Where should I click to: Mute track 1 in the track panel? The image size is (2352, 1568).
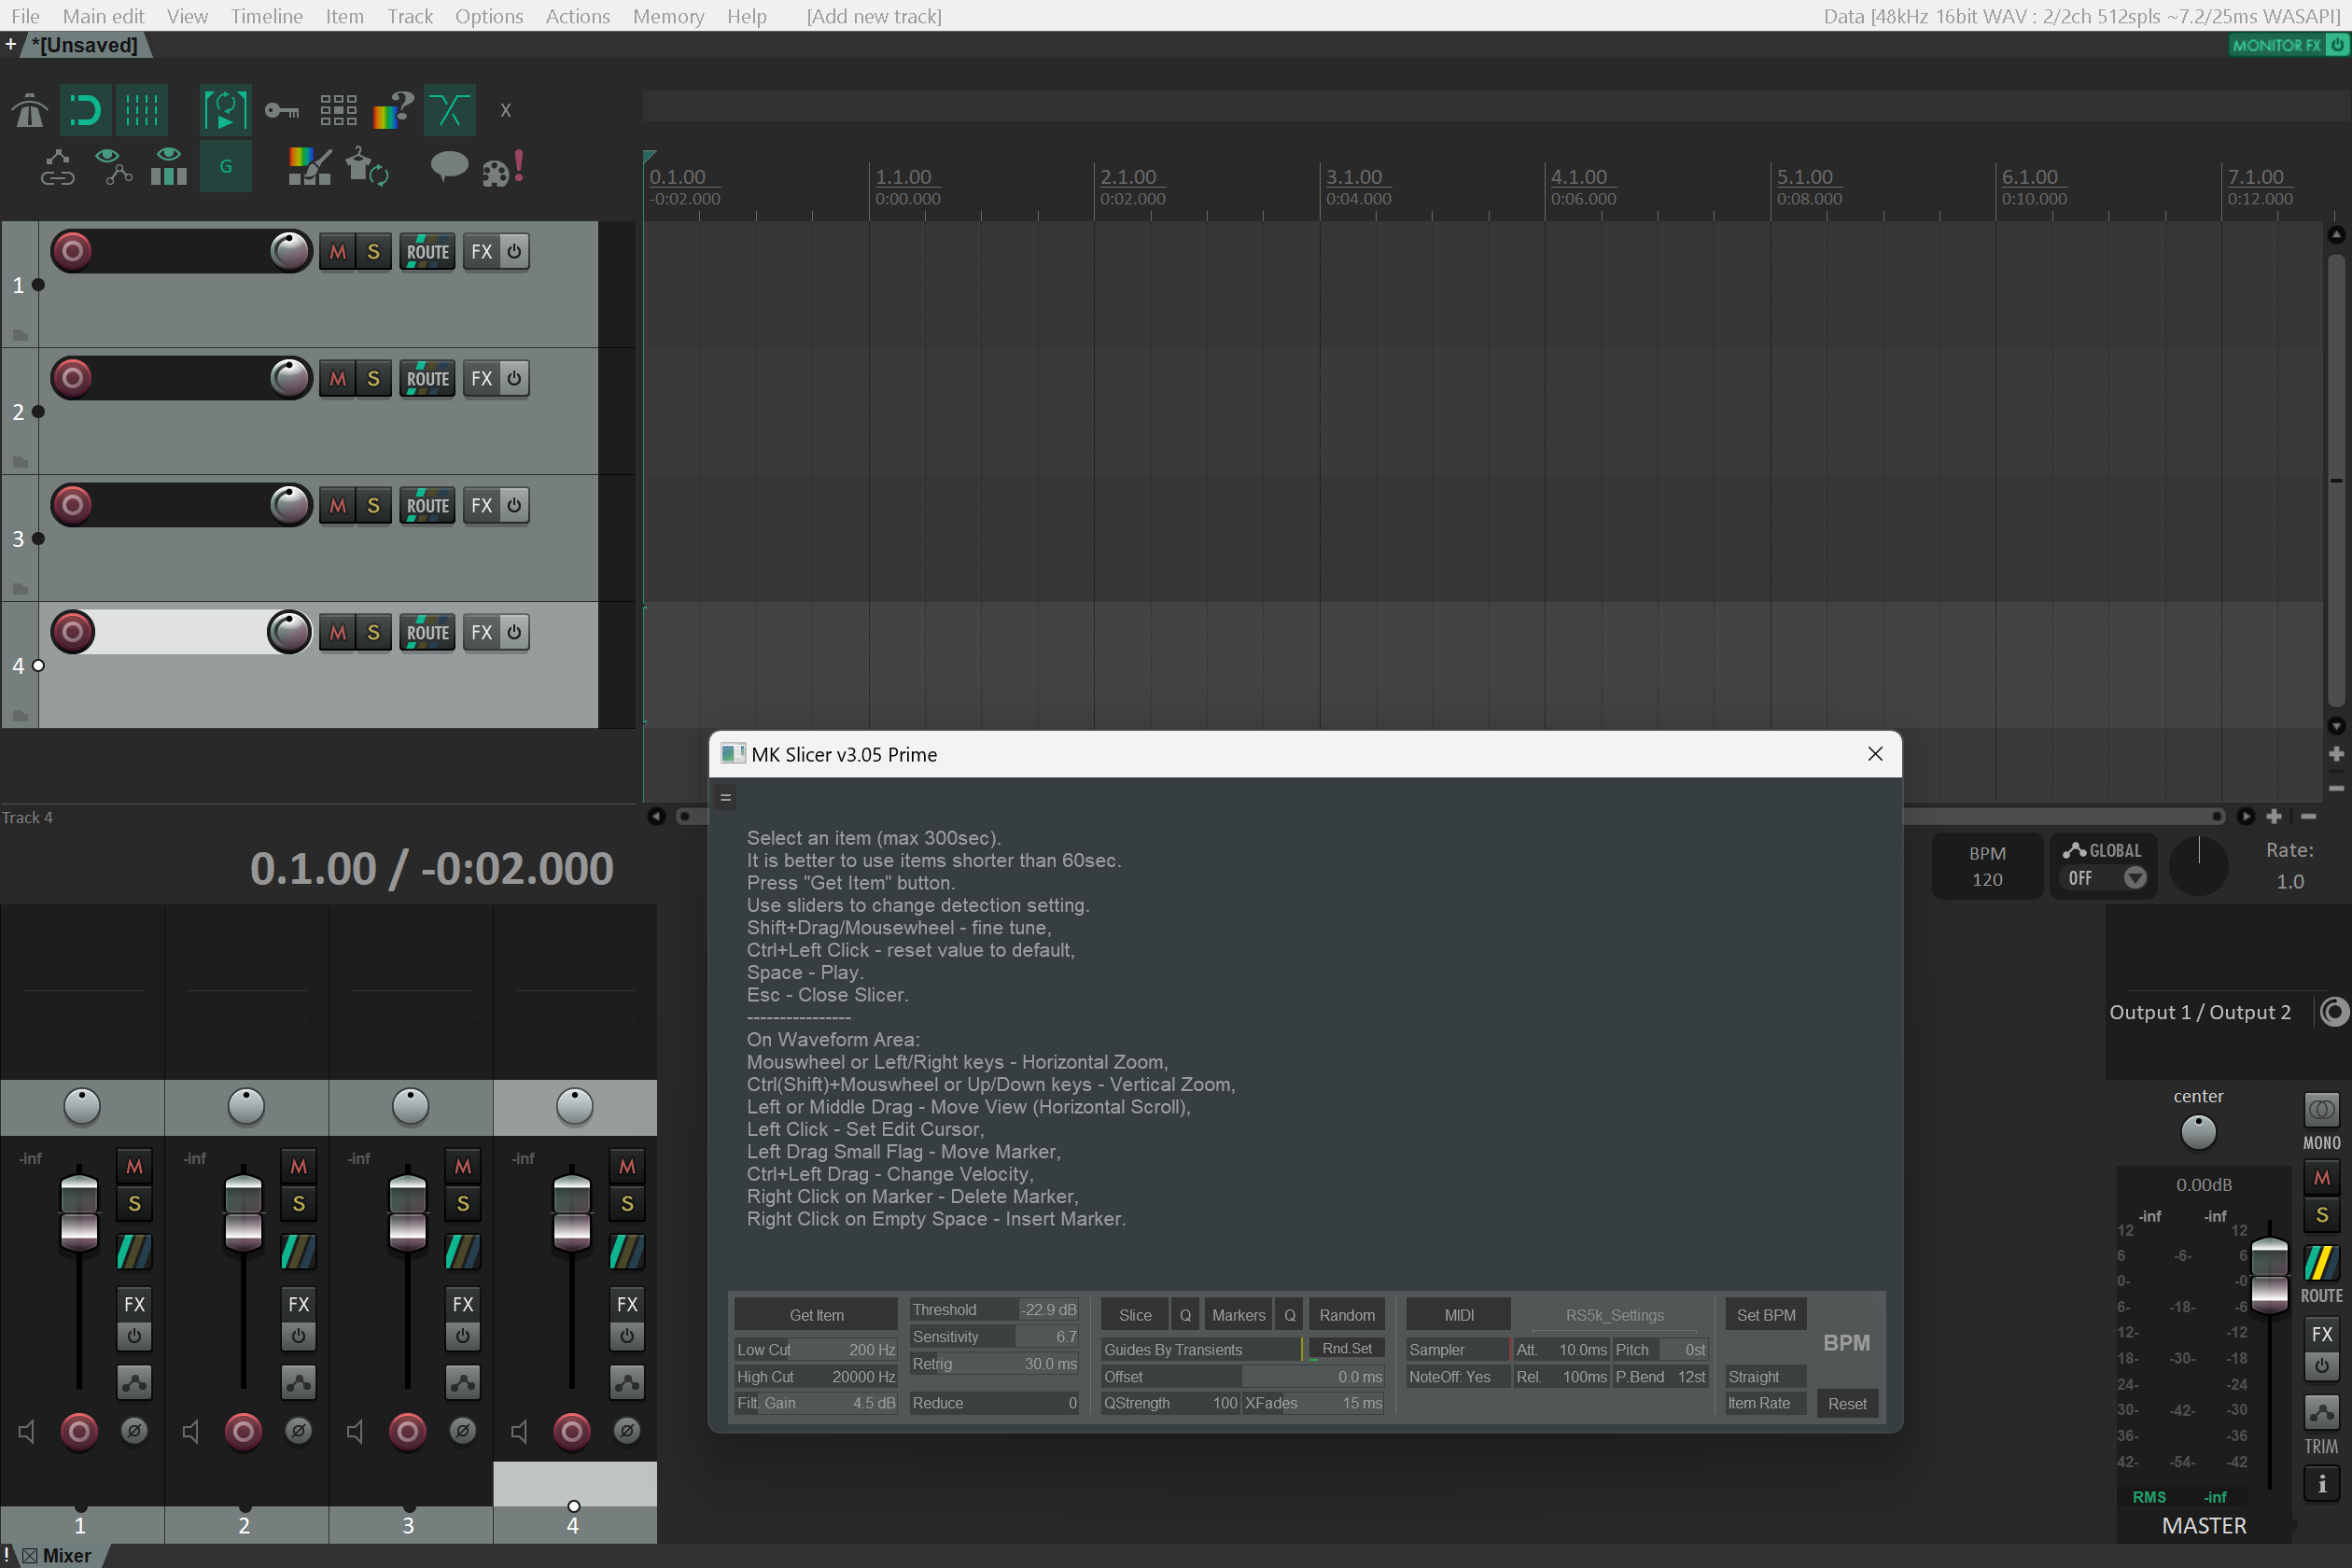point(338,252)
